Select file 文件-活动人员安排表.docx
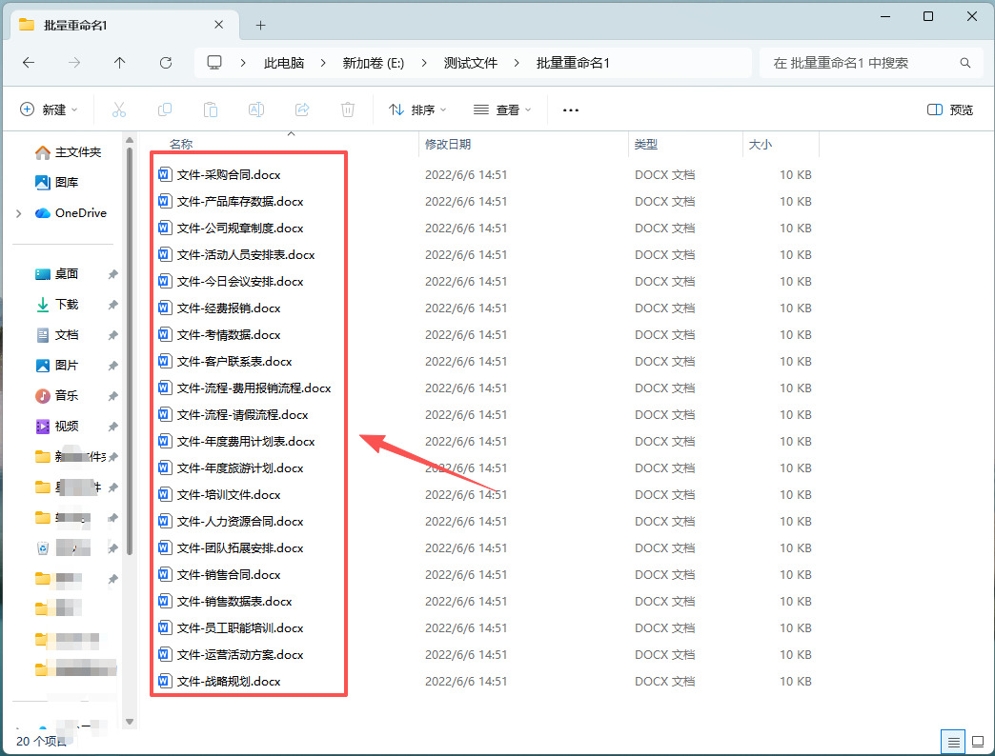Viewport: 995px width, 756px height. tap(236, 255)
